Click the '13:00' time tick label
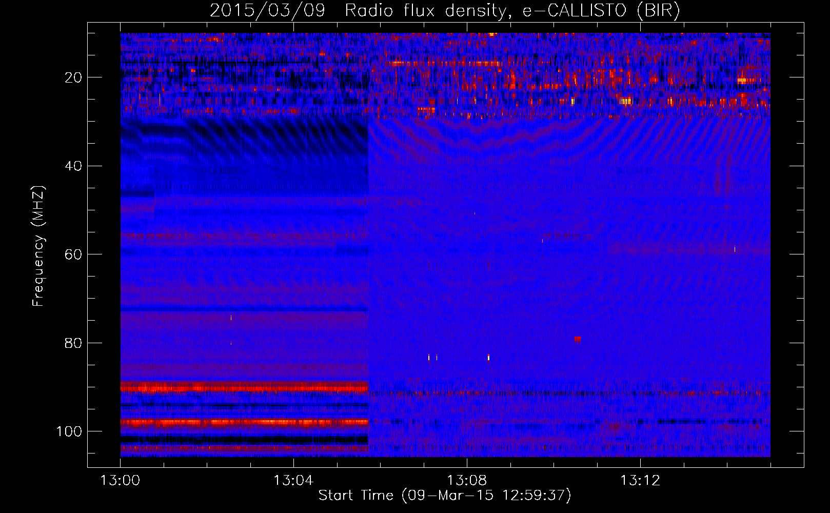This screenshot has height=513, width=830. click(120, 481)
